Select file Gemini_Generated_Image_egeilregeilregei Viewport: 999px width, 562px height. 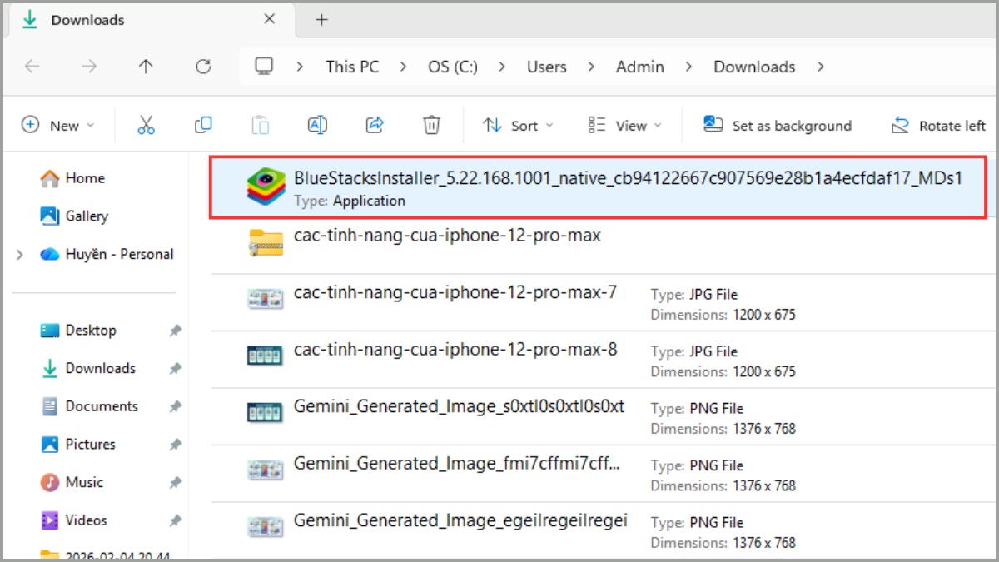click(x=460, y=520)
